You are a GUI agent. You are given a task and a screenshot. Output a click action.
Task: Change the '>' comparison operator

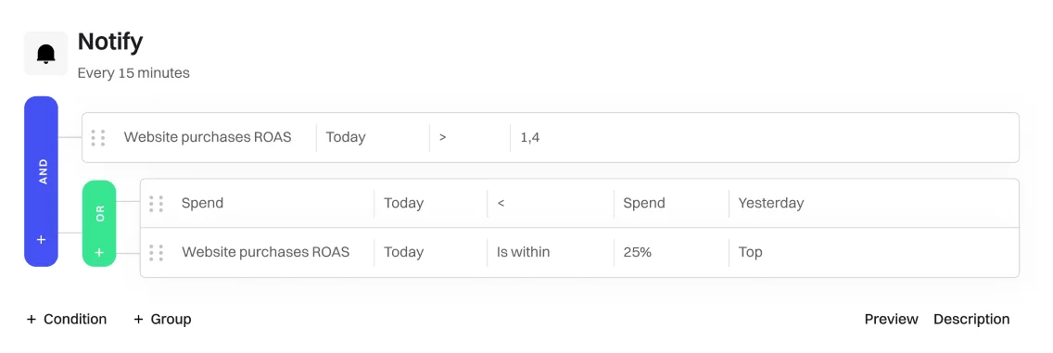[469, 137]
